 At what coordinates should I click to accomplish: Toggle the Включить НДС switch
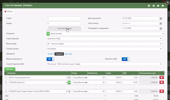[x=125, y=59]
